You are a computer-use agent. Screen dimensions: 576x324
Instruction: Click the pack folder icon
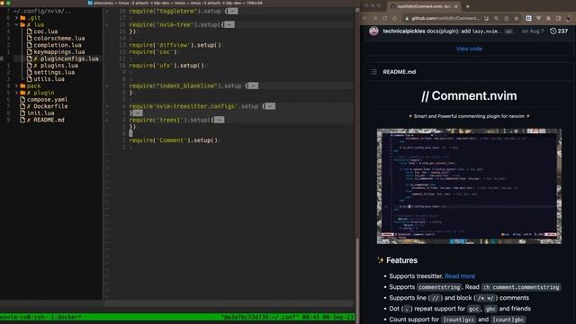point(22,86)
